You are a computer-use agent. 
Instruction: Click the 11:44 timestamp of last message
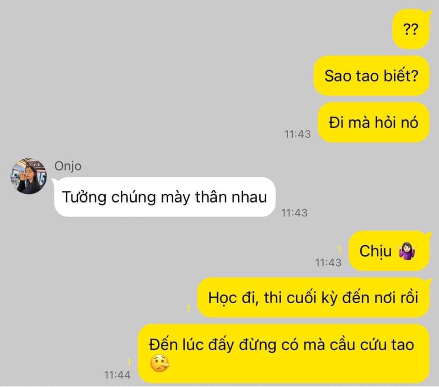coord(117,375)
